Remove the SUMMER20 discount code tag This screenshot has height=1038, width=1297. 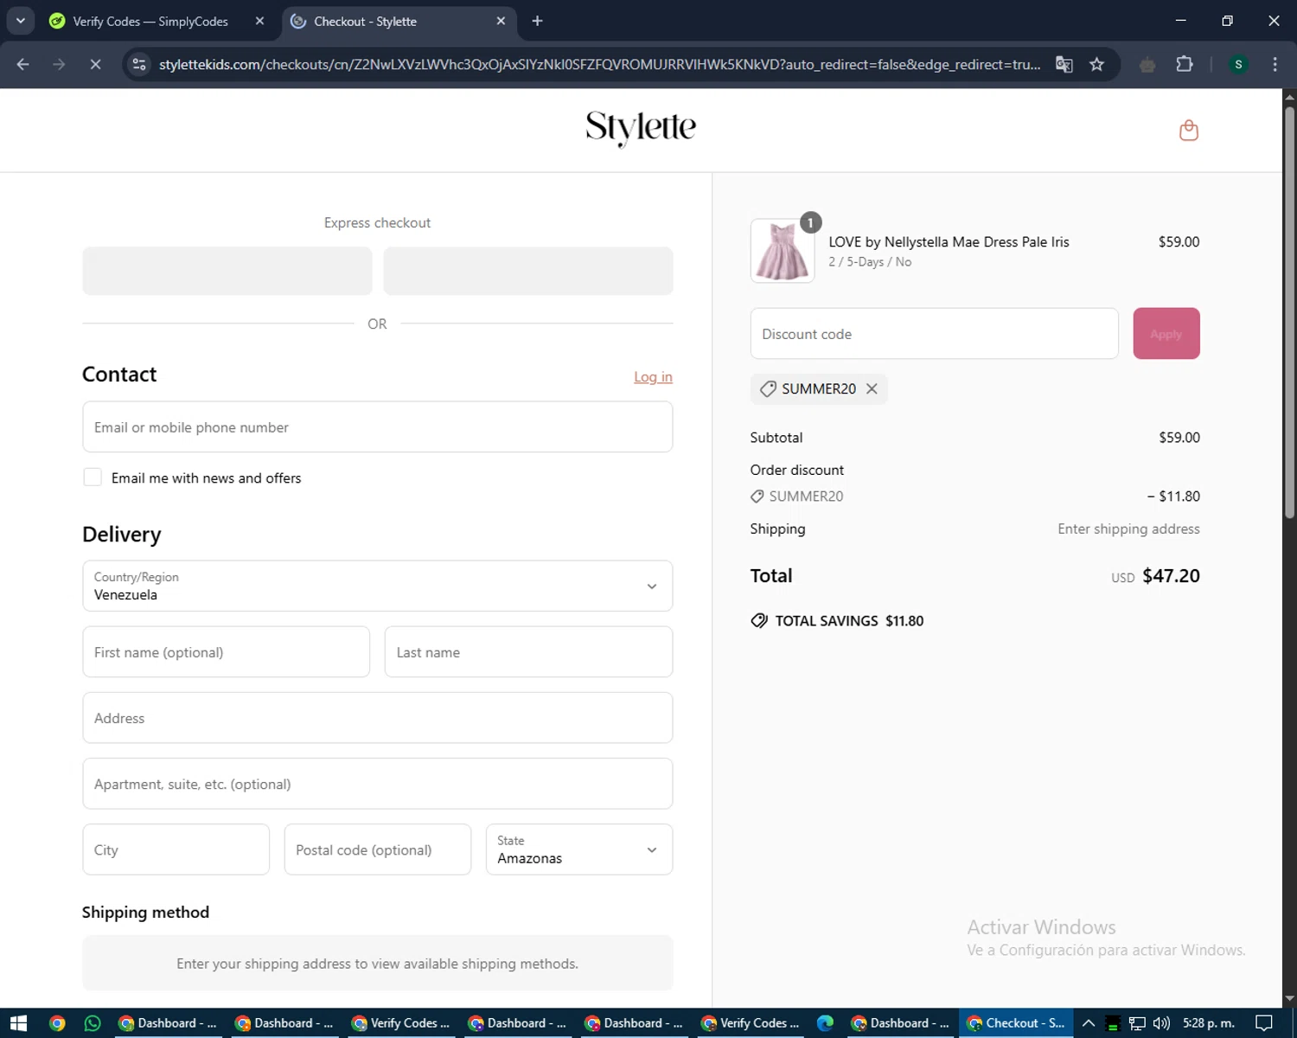[872, 389]
